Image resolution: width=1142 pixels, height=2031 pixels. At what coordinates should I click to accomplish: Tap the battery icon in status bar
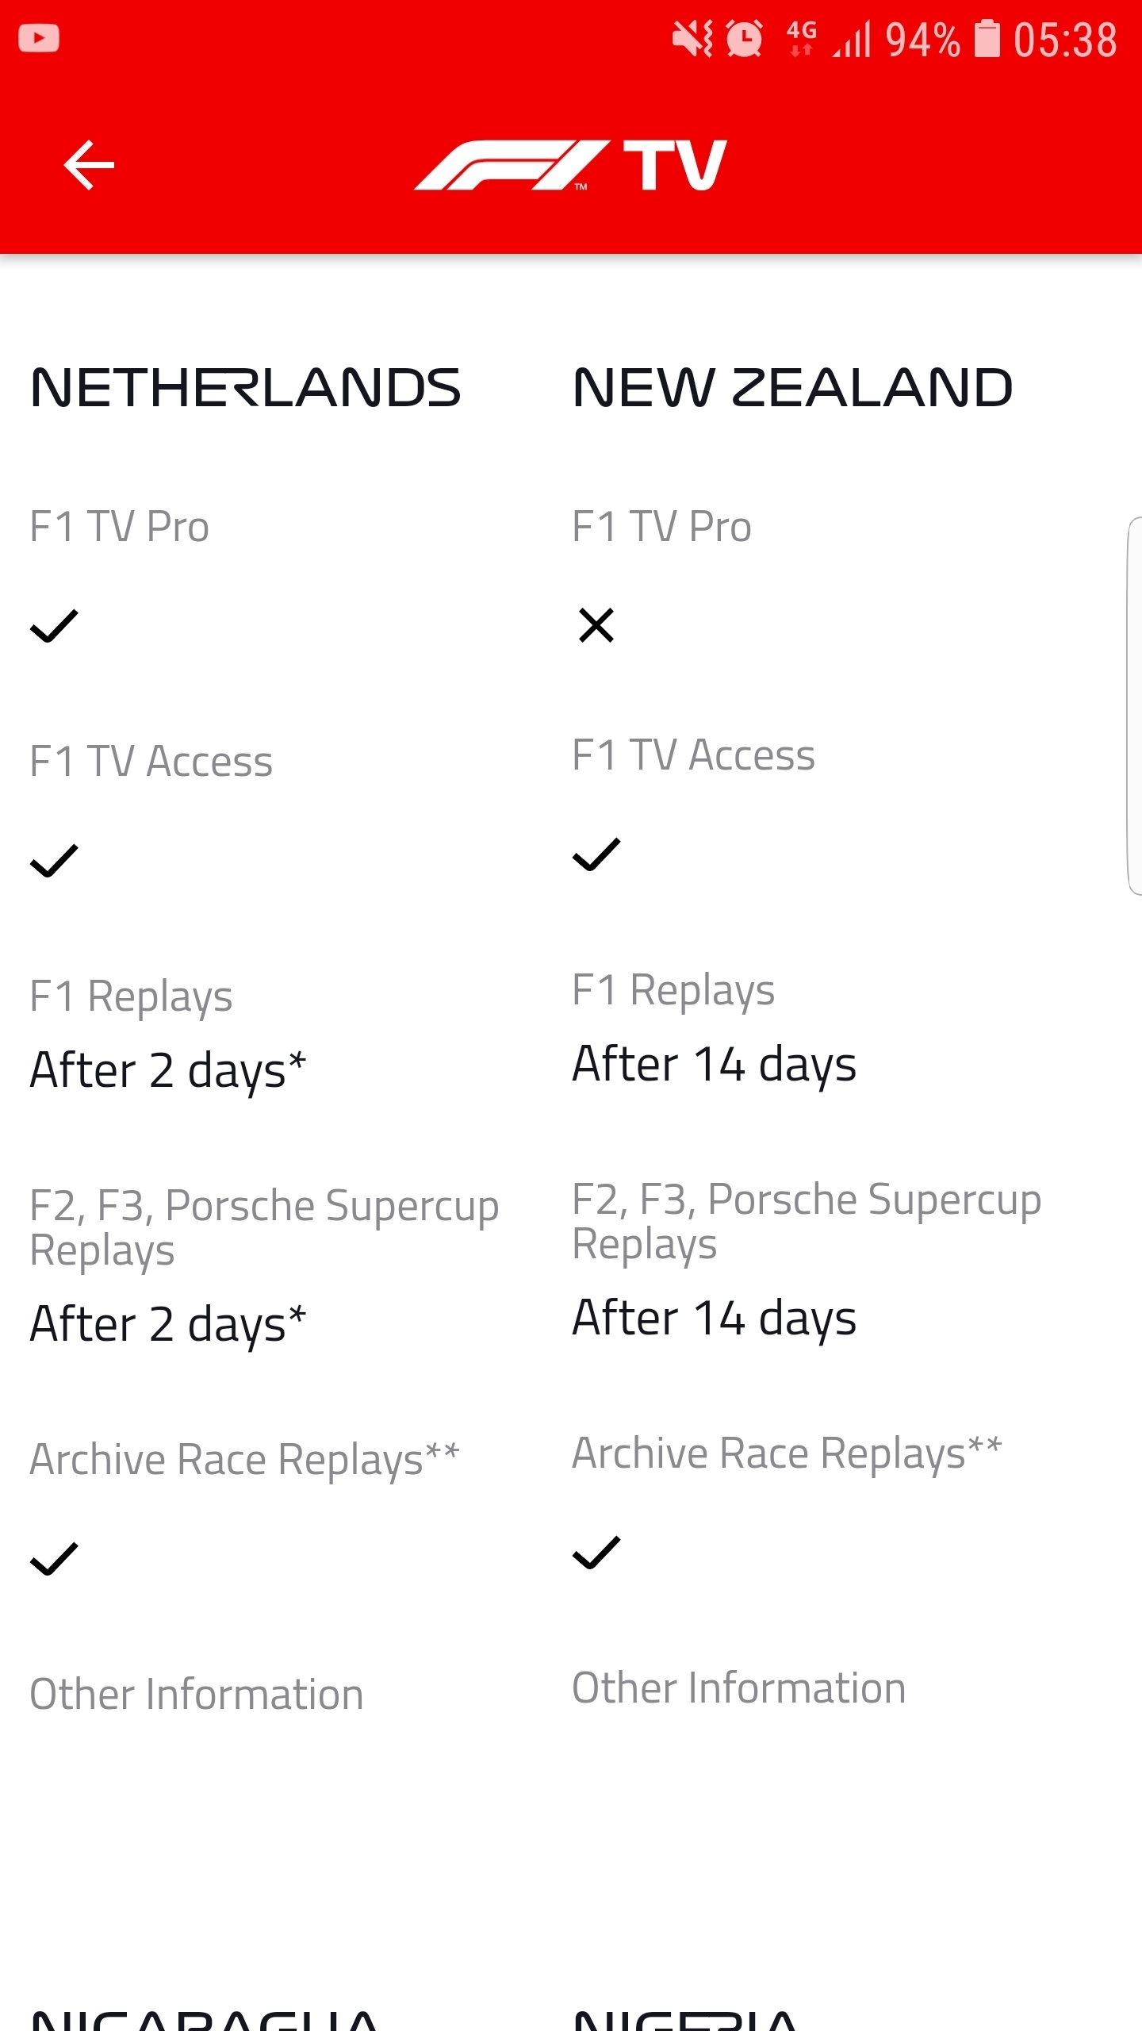click(x=987, y=38)
